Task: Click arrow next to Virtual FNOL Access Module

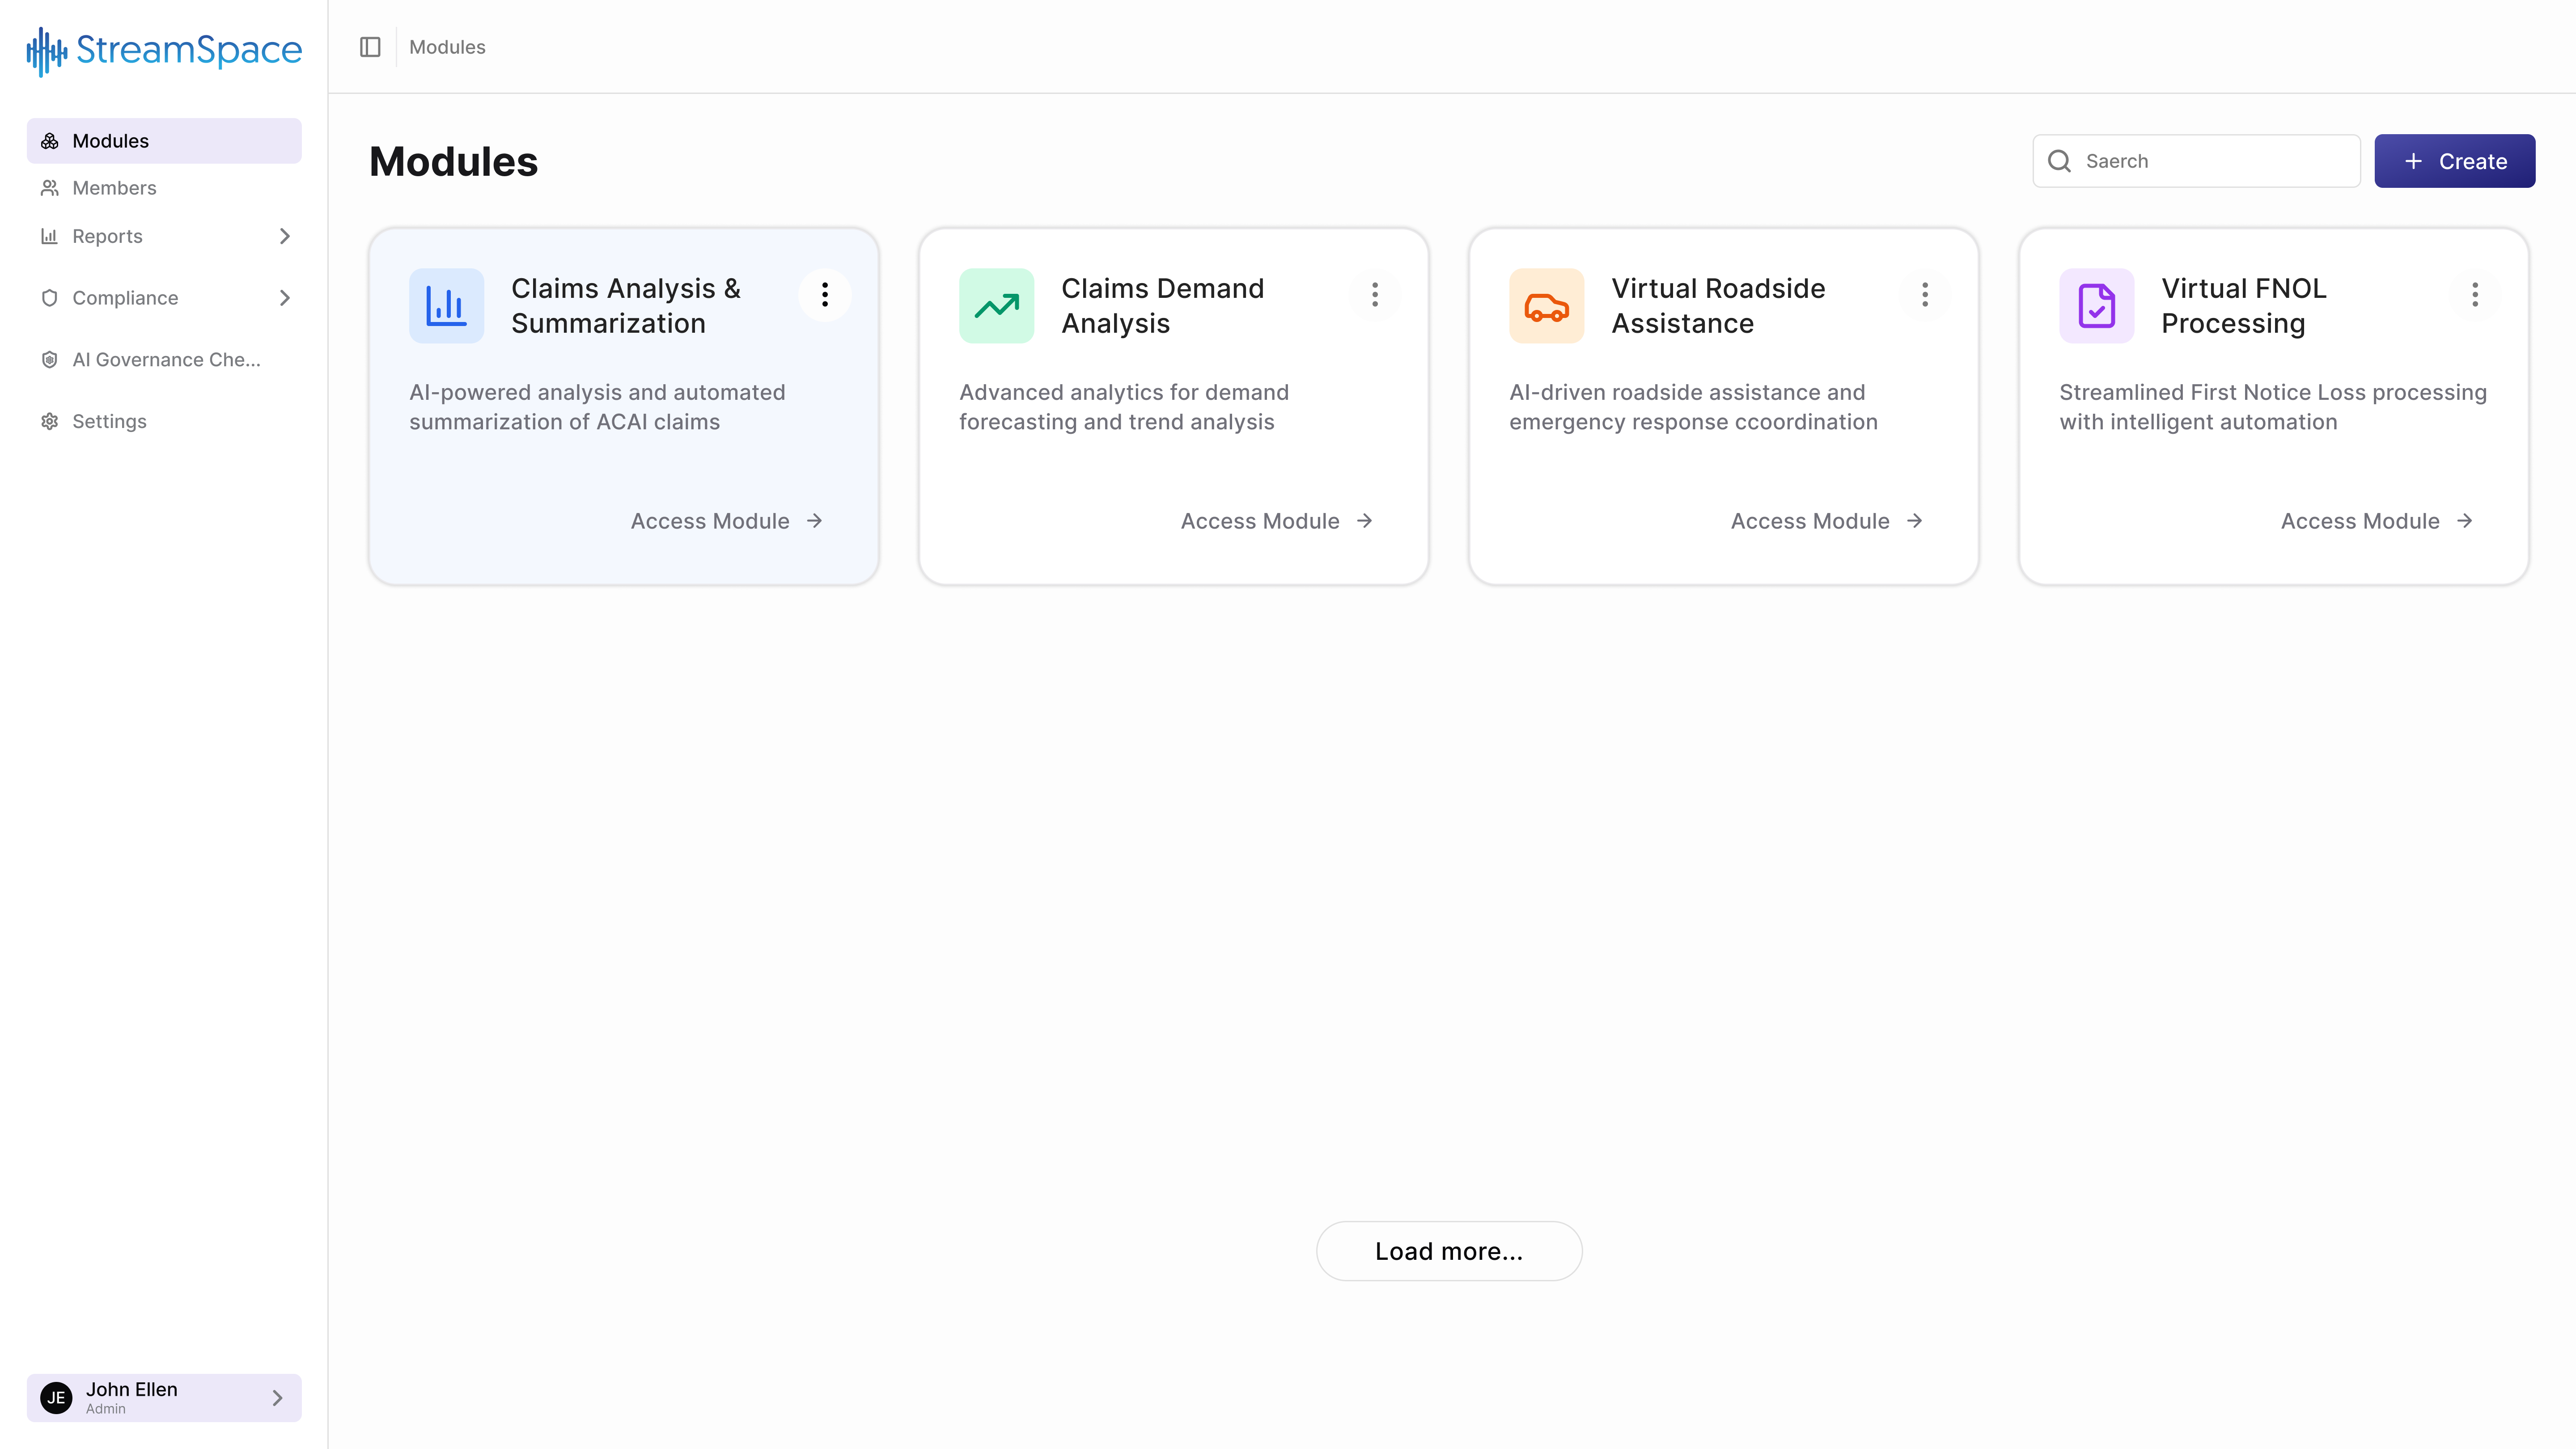Action: (x=2464, y=521)
